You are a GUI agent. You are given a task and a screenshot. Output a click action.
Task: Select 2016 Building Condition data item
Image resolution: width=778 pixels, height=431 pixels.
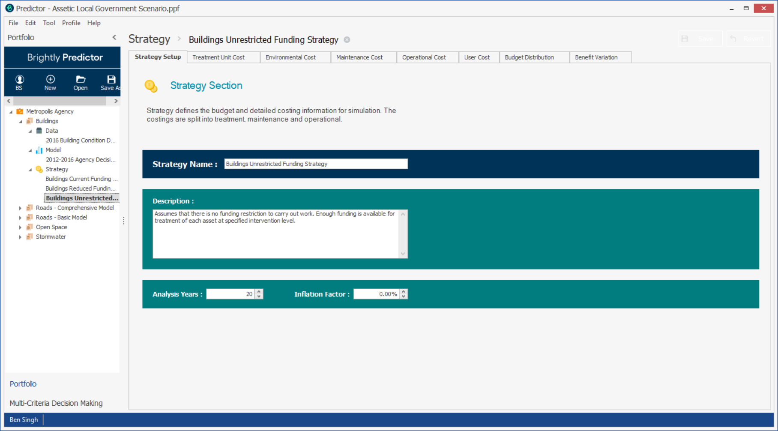81,141
